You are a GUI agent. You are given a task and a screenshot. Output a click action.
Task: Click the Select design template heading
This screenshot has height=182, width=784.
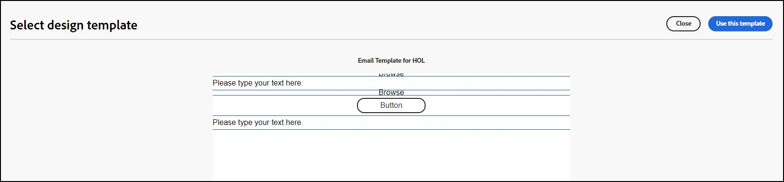[74, 25]
